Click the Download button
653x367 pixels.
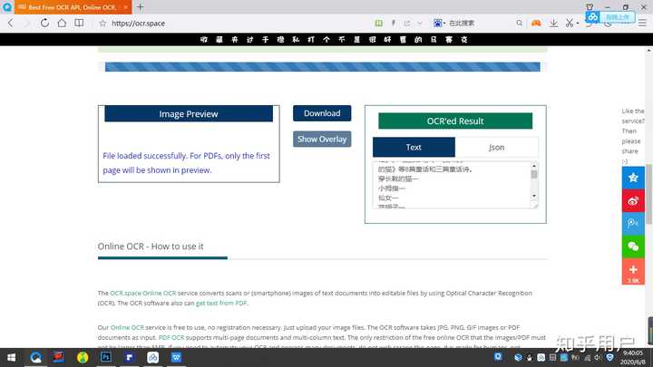(322, 113)
